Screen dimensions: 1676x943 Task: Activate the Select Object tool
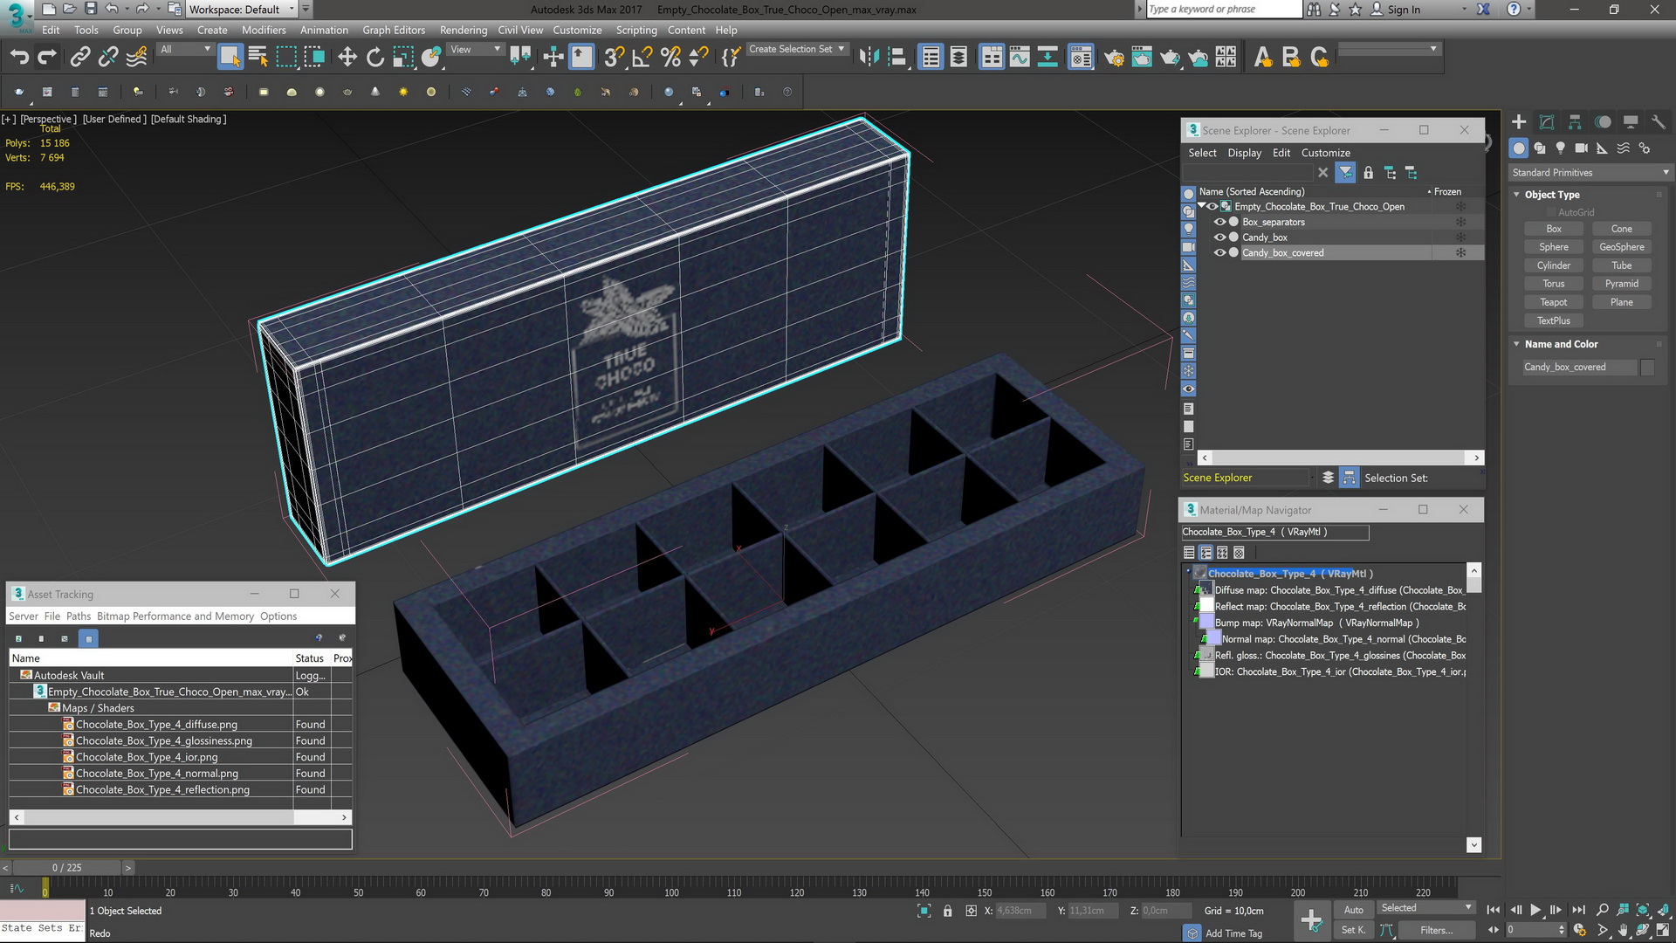230,58
